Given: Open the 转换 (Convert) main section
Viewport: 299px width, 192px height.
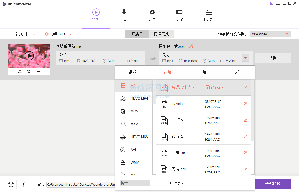Looking at the screenshot, I should point(96,15).
